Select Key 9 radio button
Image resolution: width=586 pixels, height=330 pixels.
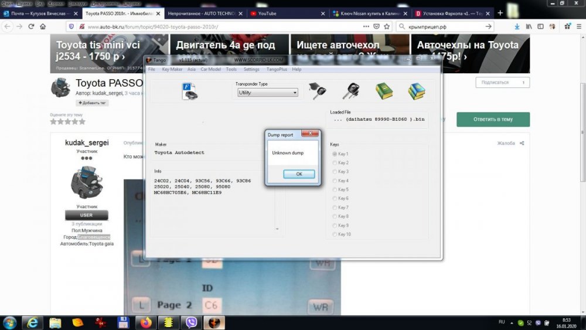click(x=335, y=225)
